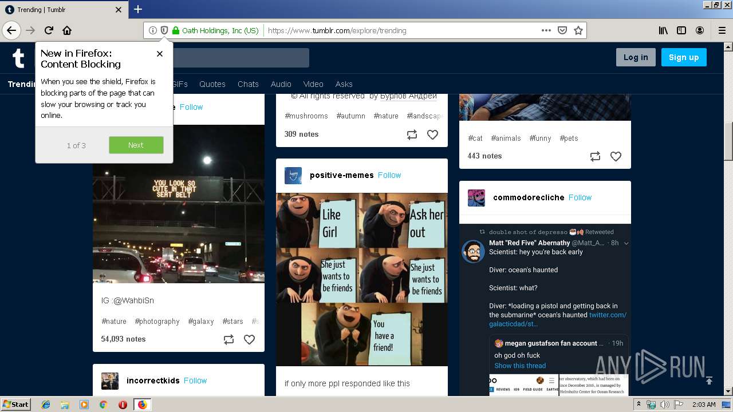
Task: Click the Sign up button
Action: [684, 57]
